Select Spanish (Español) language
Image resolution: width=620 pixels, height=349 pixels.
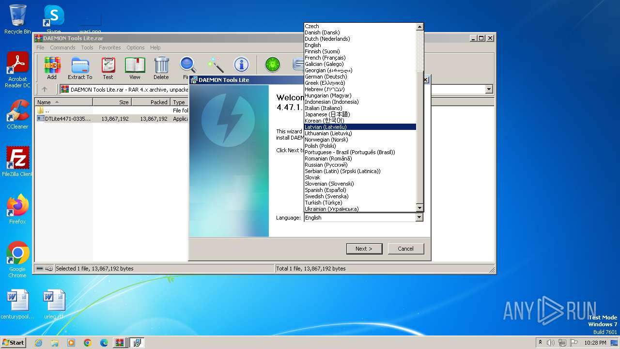point(360,190)
